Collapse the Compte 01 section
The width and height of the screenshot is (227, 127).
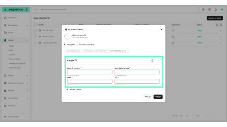coord(158,60)
